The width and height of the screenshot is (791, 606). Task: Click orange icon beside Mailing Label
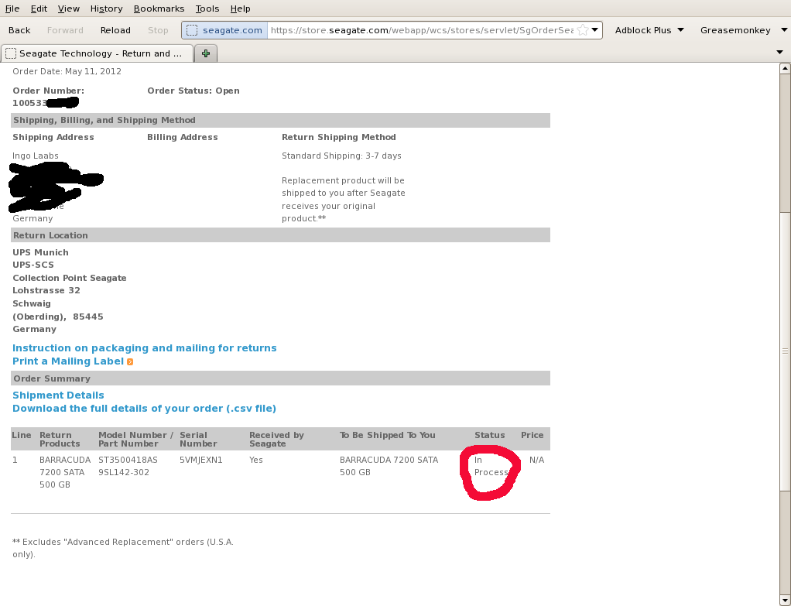[x=130, y=361]
